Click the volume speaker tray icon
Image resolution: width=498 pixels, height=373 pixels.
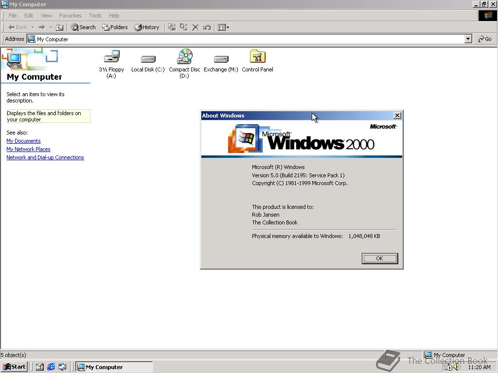tap(457, 367)
